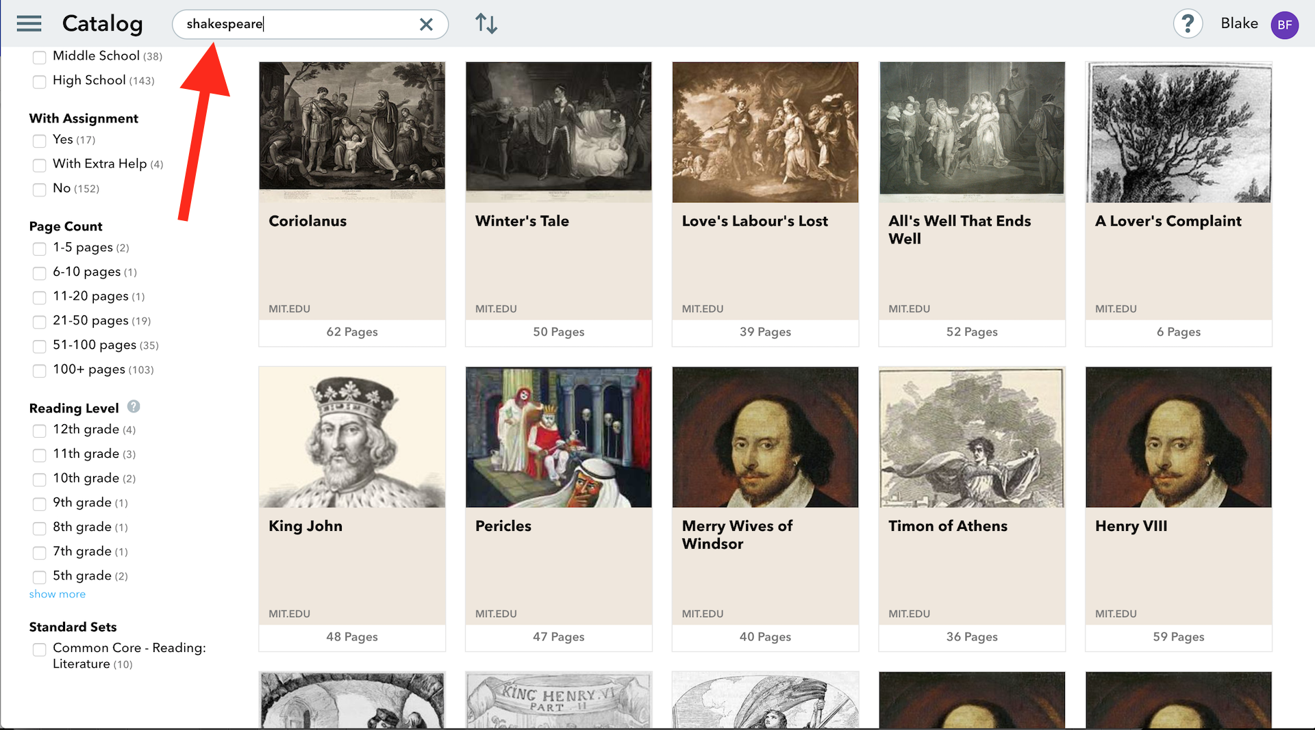The image size is (1315, 730).
Task: Filter by 51-100 pages
Action: (40, 346)
